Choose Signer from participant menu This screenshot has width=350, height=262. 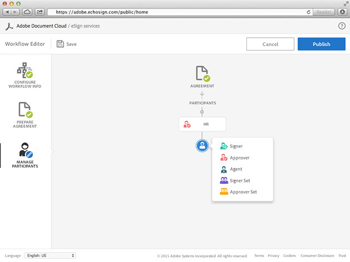[236, 146]
